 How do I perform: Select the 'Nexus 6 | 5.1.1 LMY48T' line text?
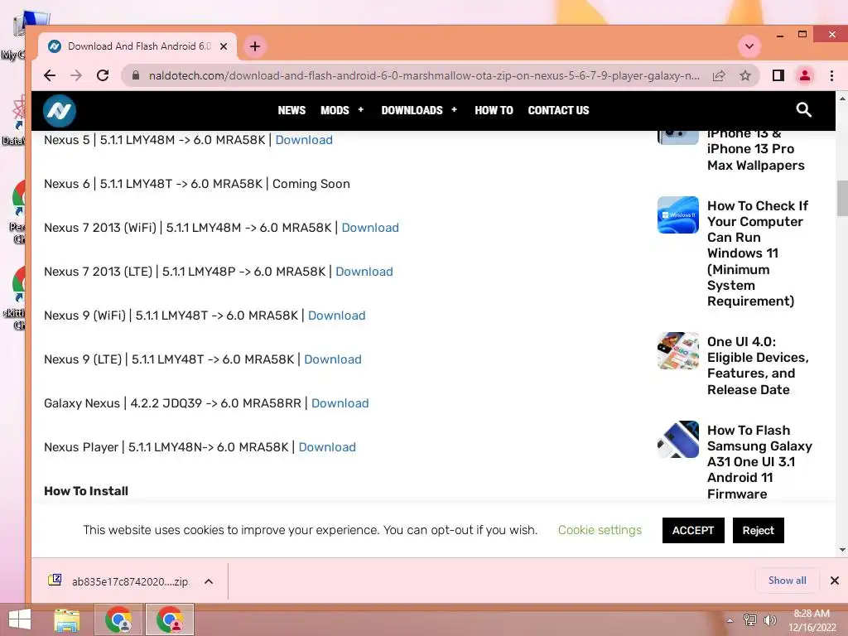(197, 184)
